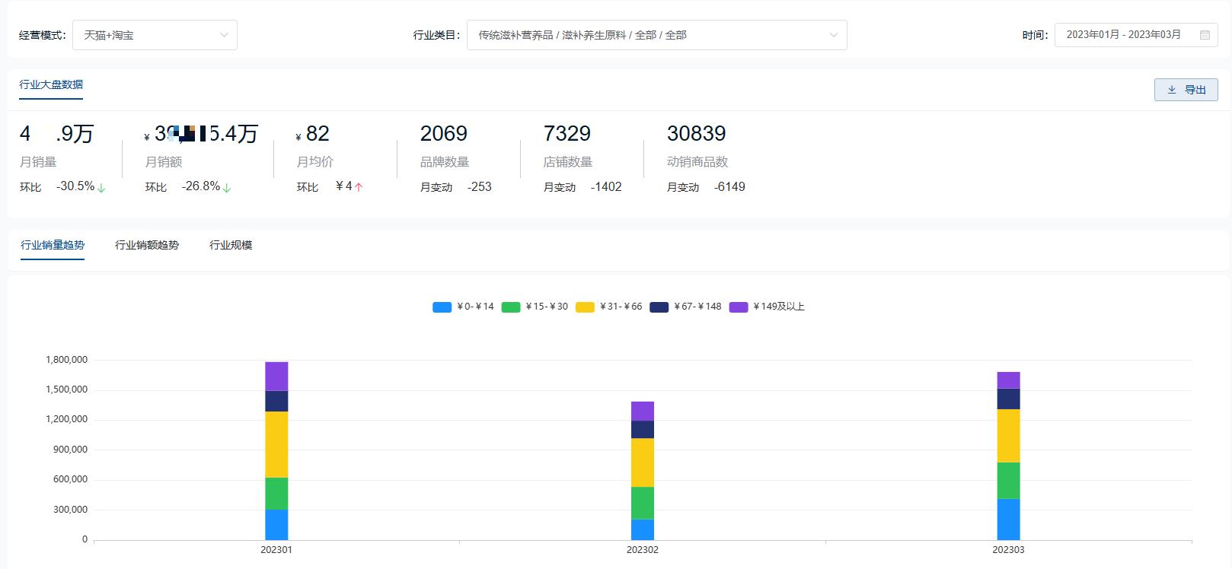Click green down arrow beside -26.8%
This screenshot has height=569, width=1232.
pyautogui.click(x=227, y=188)
